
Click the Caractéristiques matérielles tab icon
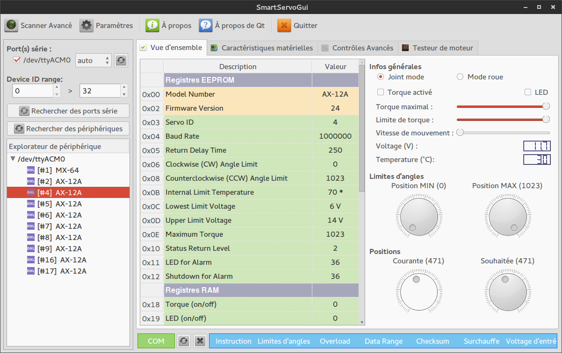[x=214, y=48]
